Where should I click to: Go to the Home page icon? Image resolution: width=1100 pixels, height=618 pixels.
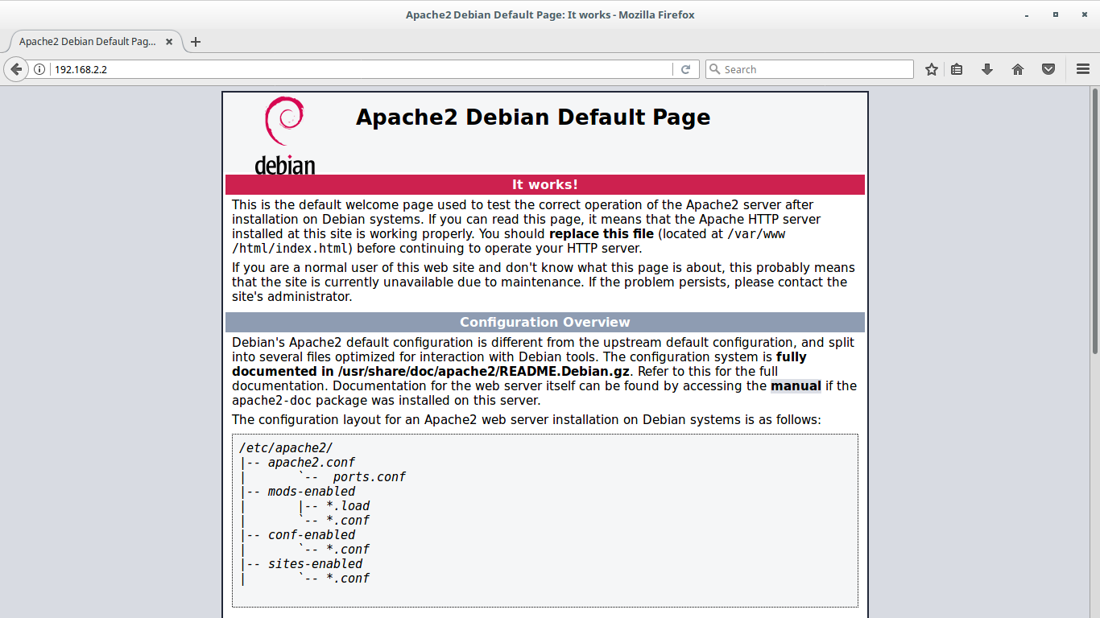point(1018,69)
